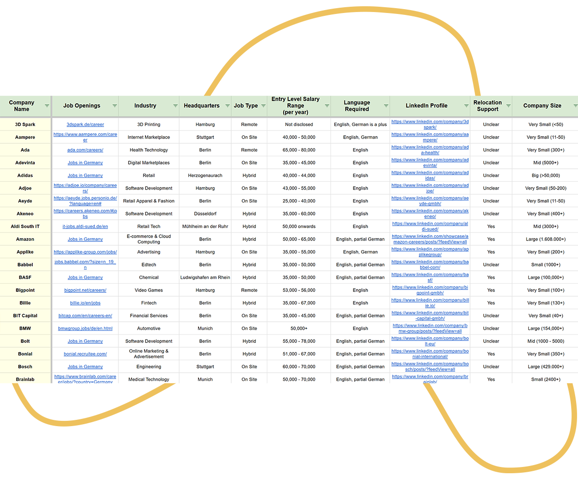The image size is (578, 479).
Task: Open Amazon's Jobs in Germany link
Action: (x=85, y=239)
